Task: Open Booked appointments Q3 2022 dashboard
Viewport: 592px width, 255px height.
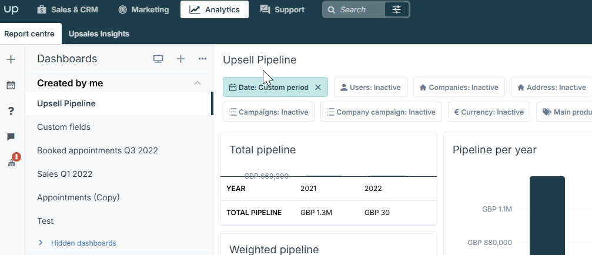Action: [x=119, y=150]
